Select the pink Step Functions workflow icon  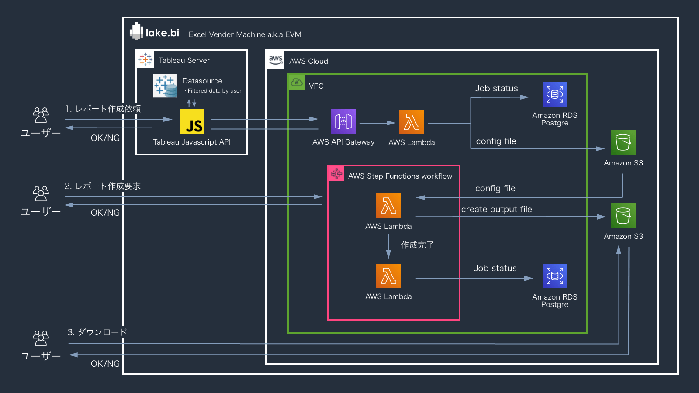[336, 174]
